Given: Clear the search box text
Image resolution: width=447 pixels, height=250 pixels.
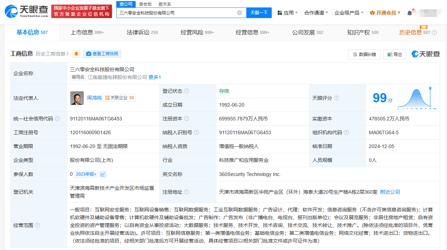Looking at the screenshot, I should pyautogui.click(x=240, y=13).
